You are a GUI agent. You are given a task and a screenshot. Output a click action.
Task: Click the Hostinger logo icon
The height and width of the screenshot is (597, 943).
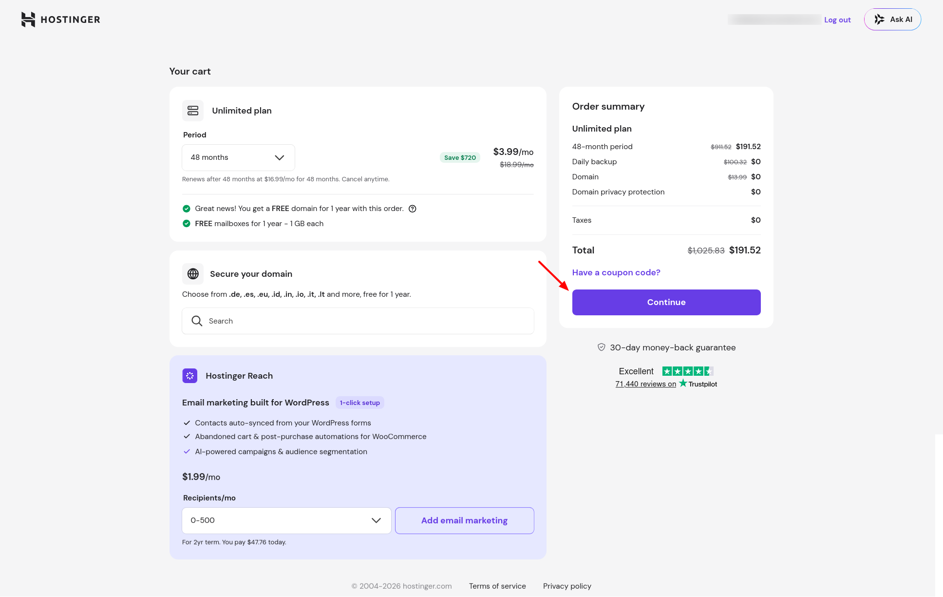click(28, 19)
